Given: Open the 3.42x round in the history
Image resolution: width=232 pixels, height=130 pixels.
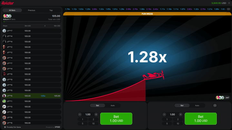Looking at the screenshot, I should [x=156, y=9].
